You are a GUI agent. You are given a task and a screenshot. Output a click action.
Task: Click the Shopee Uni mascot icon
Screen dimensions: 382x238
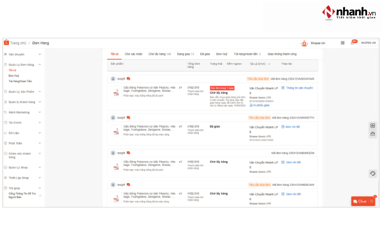(x=304, y=43)
